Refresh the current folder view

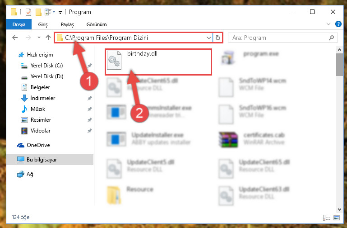[218, 38]
